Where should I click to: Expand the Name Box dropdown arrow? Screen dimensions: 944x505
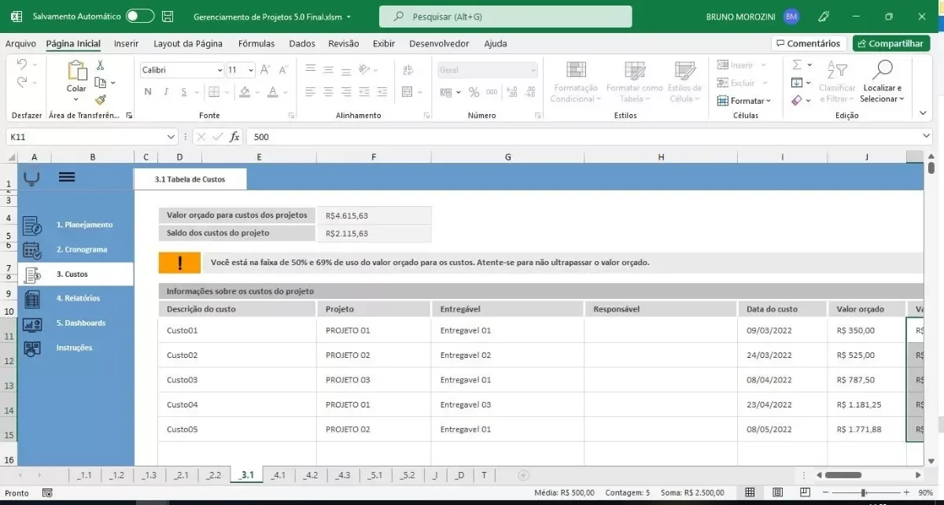(171, 137)
